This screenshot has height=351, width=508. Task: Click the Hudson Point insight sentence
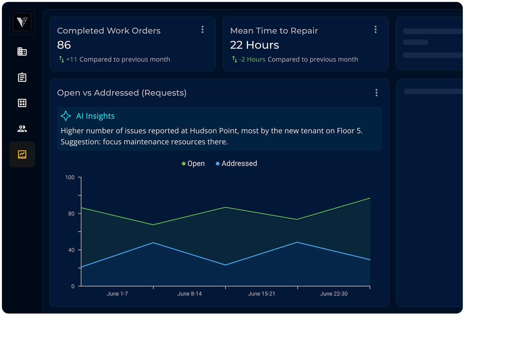click(212, 131)
